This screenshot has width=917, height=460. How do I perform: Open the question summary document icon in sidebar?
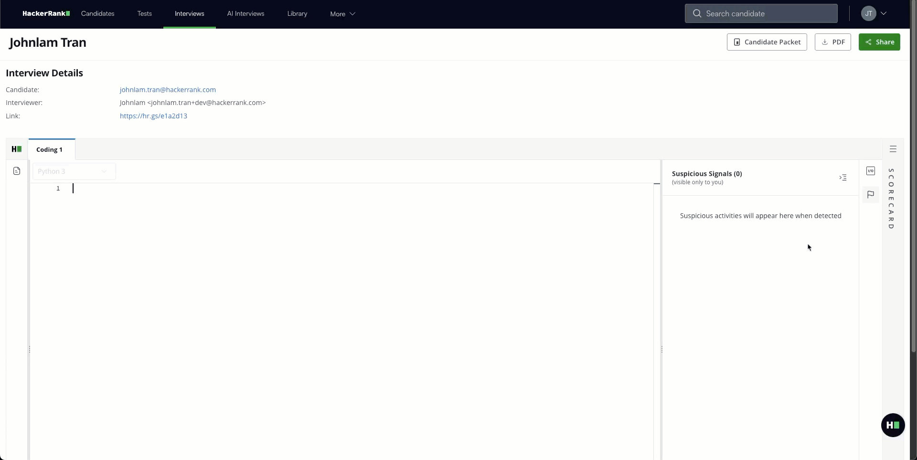click(16, 170)
